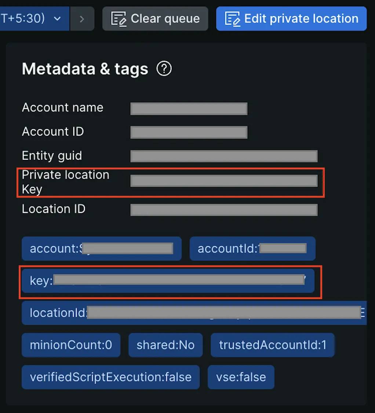
Task: Click the minionCount:0 tag
Action: pyautogui.click(x=71, y=345)
